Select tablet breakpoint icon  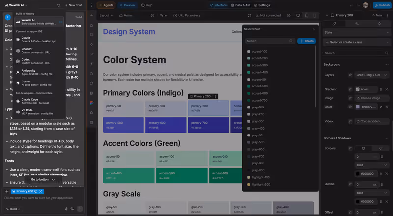coord(307,15)
